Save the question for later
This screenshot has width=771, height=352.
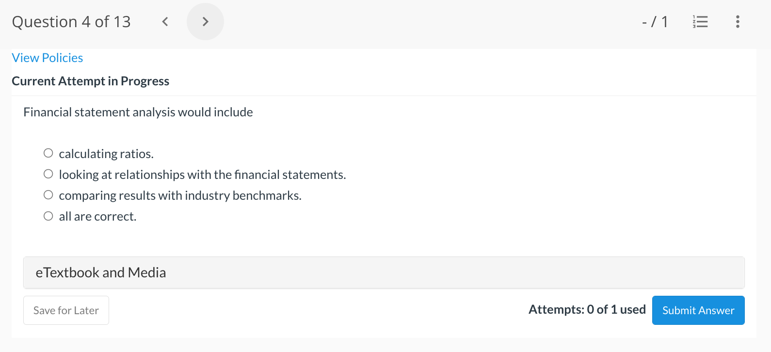coord(66,310)
